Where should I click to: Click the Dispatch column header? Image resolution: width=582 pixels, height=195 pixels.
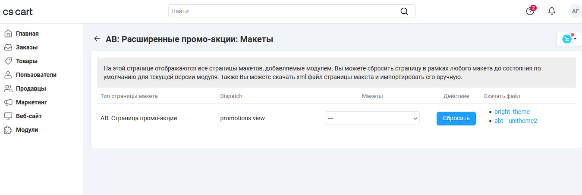(231, 96)
